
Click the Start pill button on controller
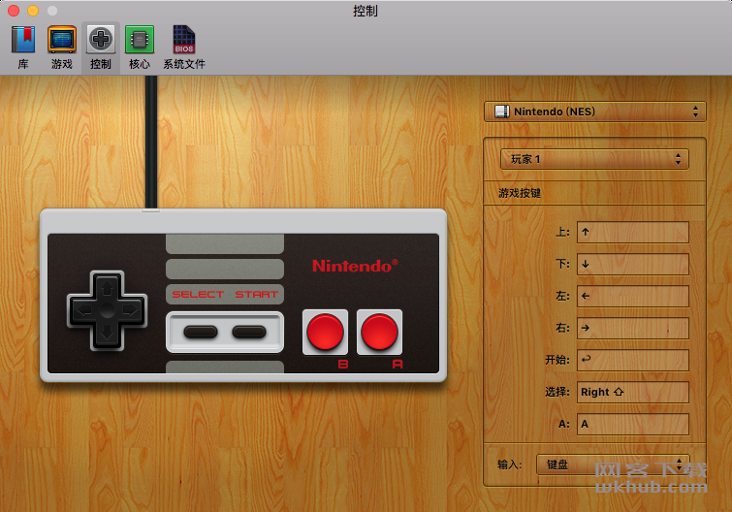[249, 332]
